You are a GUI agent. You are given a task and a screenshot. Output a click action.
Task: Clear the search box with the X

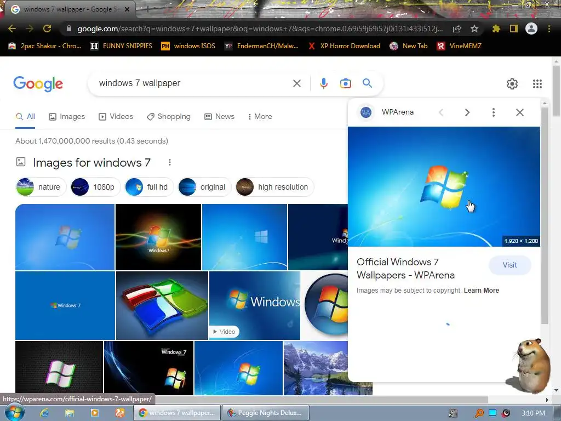click(x=296, y=83)
